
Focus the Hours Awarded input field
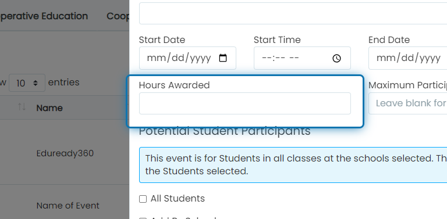245,103
